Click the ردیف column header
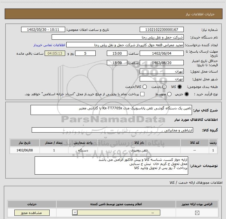The image size is (226, 219). [213, 143]
